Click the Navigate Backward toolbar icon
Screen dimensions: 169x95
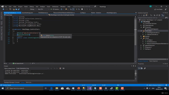point(3,9)
